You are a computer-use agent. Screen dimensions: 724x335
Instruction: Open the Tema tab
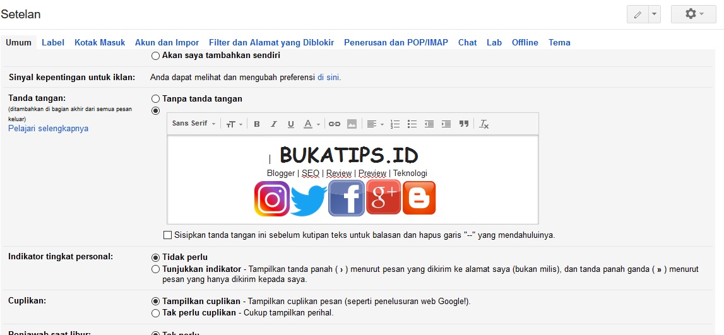(559, 42)
